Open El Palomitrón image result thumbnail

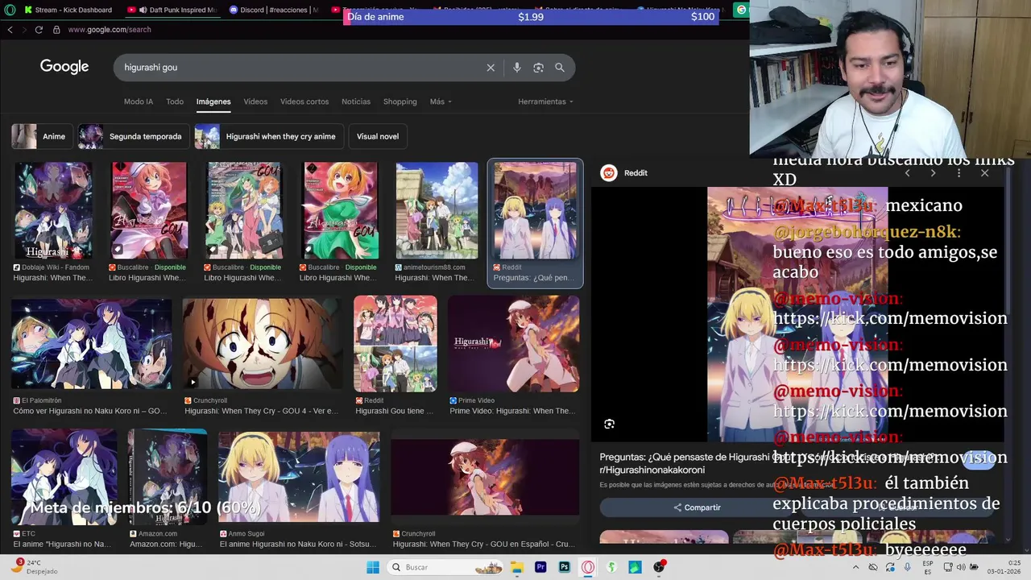coord(91,343)
